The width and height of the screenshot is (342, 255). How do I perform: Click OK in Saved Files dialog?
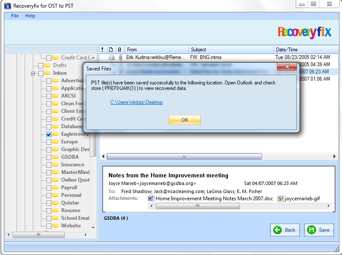(185, 120)
